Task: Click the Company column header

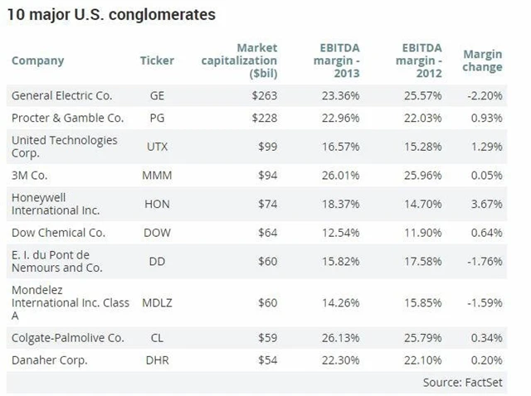Action: pyautogui.click(x=37, y=60)
